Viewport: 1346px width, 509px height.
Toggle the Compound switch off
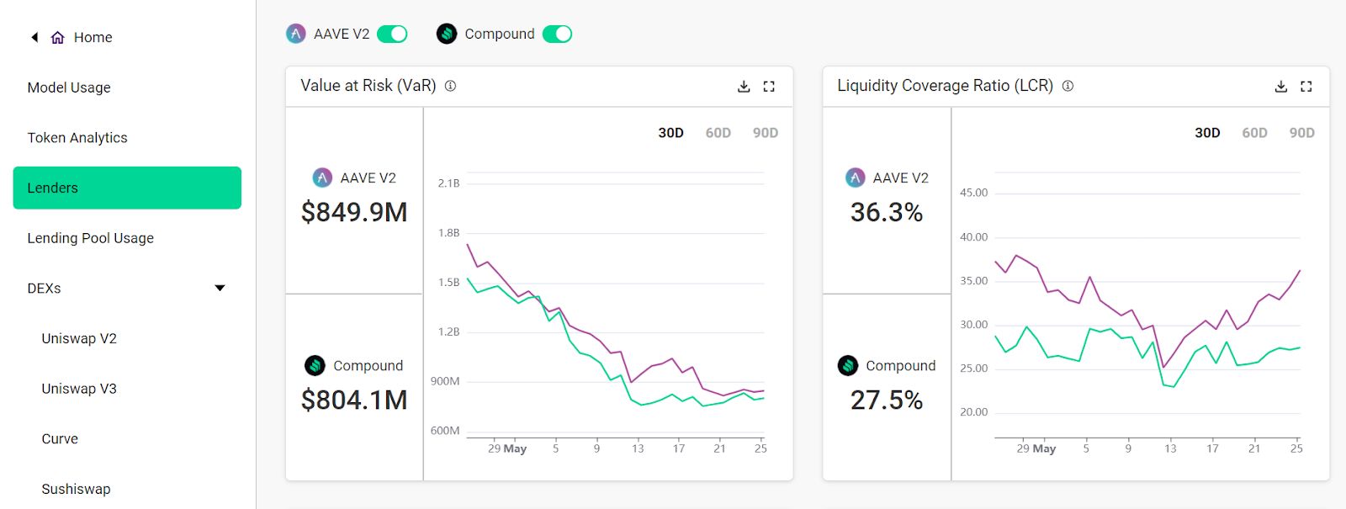click(x=557, y=34)
